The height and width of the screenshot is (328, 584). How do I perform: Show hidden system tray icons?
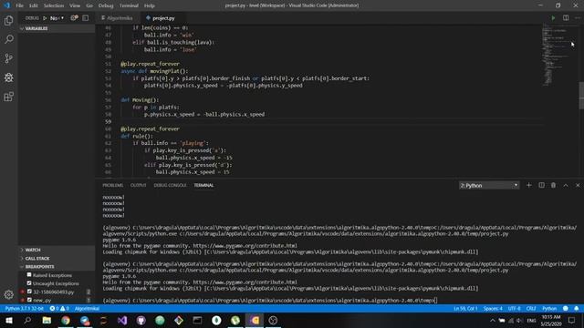click(493, 320)
